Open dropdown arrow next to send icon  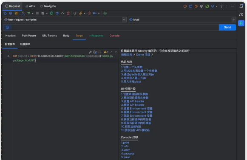coord(33,14)
